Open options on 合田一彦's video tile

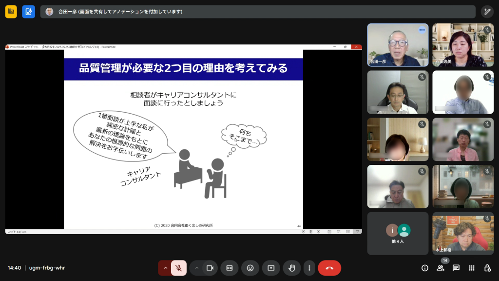(422, 30)
